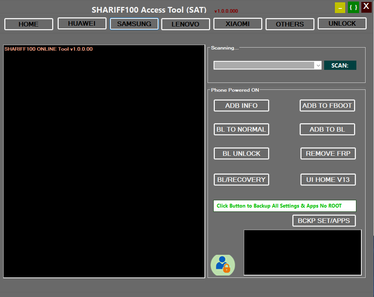
Task: Click the user lock icon near the preview box
Action: point(223,264)
